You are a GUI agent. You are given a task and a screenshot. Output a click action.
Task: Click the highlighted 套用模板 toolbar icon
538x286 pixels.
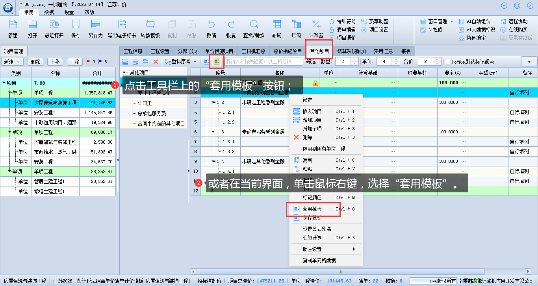[216, 61]
